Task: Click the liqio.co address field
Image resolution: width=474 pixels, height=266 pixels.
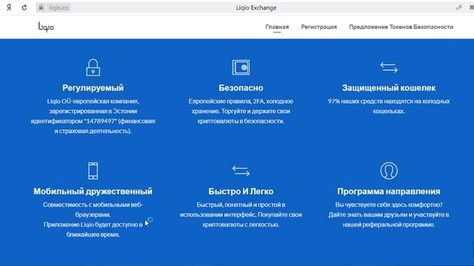Action: [x=59, y=7]
